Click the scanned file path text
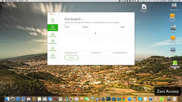This screenshot has height=102, width=182. click(x=92, y=22)
